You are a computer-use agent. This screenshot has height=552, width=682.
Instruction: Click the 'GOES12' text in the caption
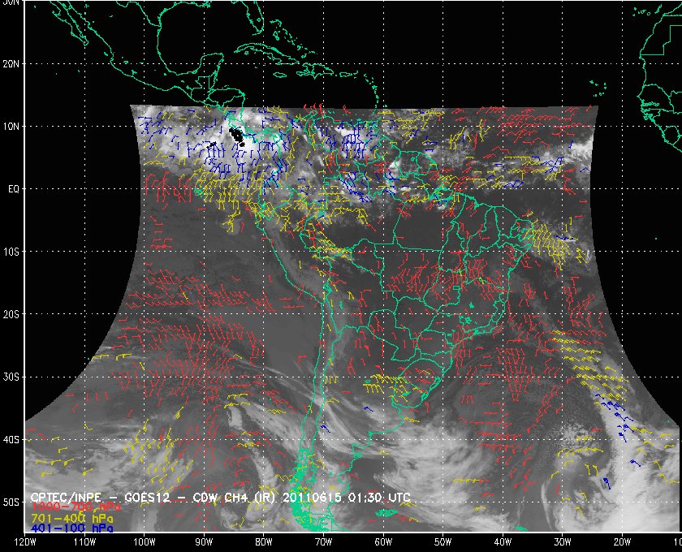click(x=148, y=497)
